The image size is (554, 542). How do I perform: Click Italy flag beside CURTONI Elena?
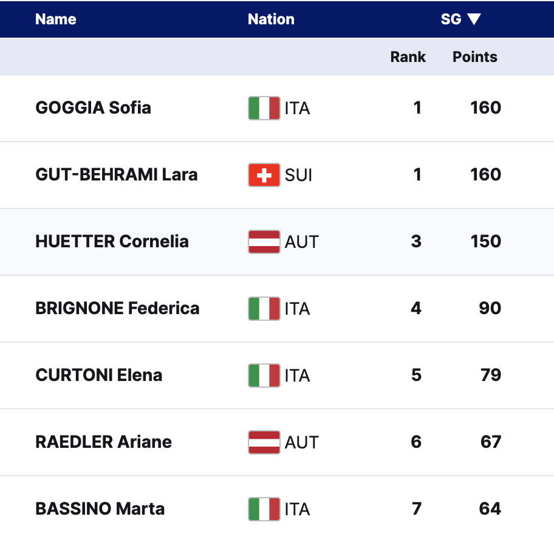pos(264,376)
